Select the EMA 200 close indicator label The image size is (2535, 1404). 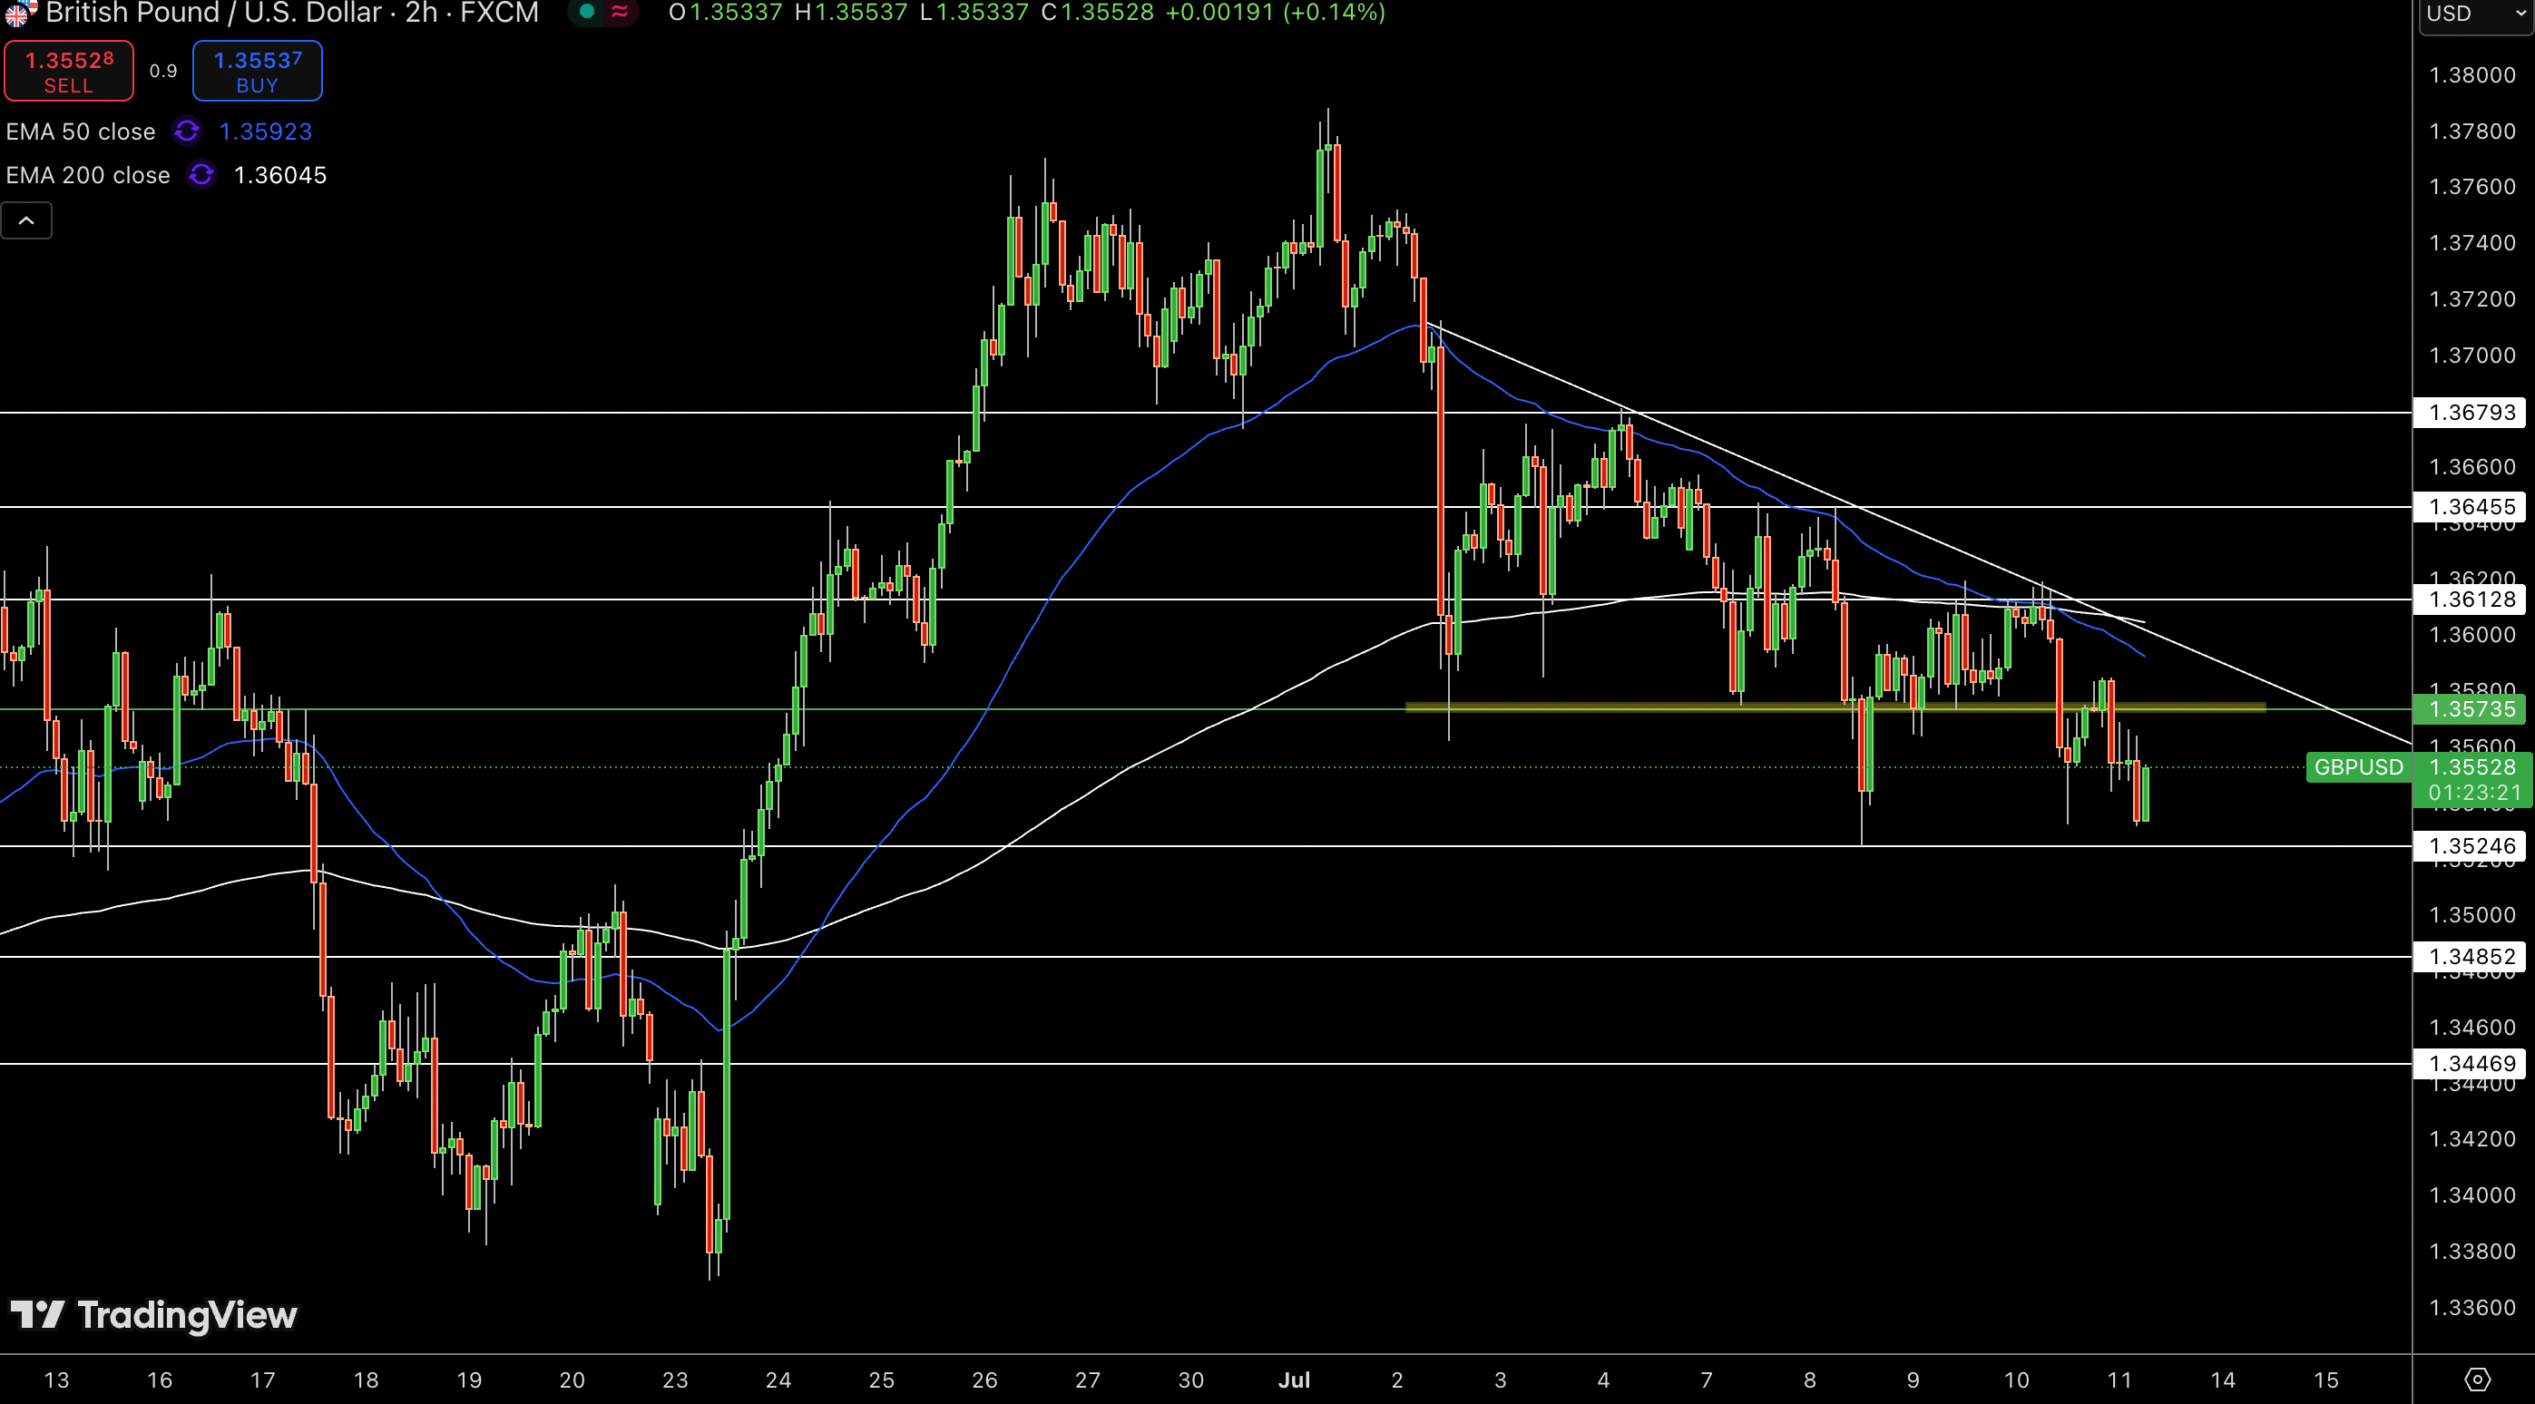(88, 175)
